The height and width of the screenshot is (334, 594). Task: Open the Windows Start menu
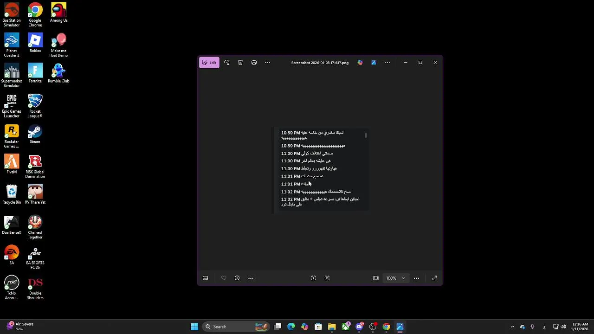click(194, 327)
